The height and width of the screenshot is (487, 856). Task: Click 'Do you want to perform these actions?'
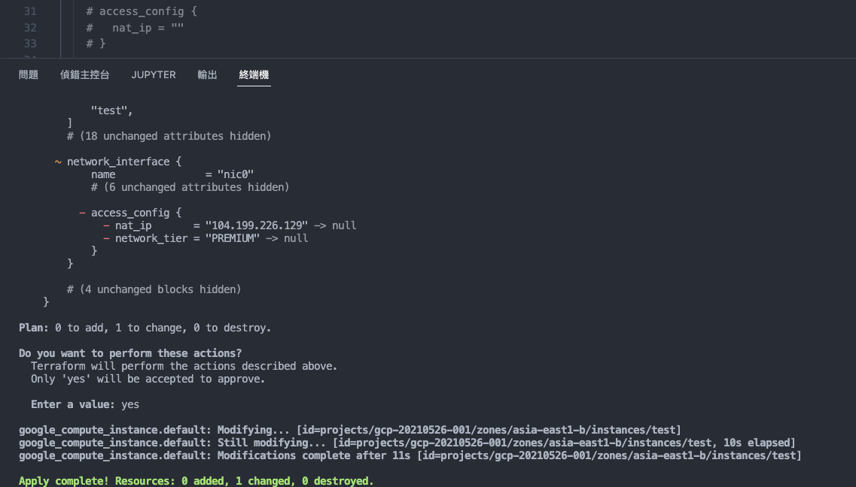click(x=130, y=353)
